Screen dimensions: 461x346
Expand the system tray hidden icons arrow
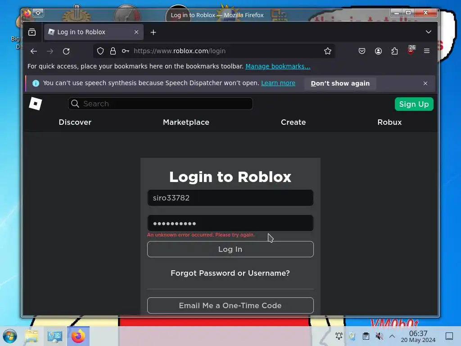(x=392, y=336)
